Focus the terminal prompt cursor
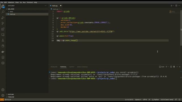 [116, 79]
